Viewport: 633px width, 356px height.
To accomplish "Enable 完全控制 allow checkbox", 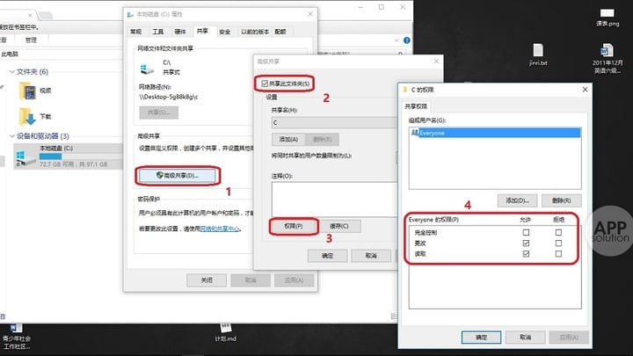I will point(526,232).
